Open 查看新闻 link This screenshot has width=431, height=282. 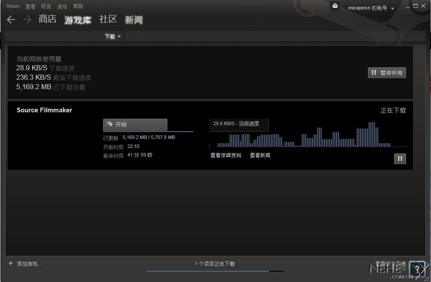tap(260, 155)
